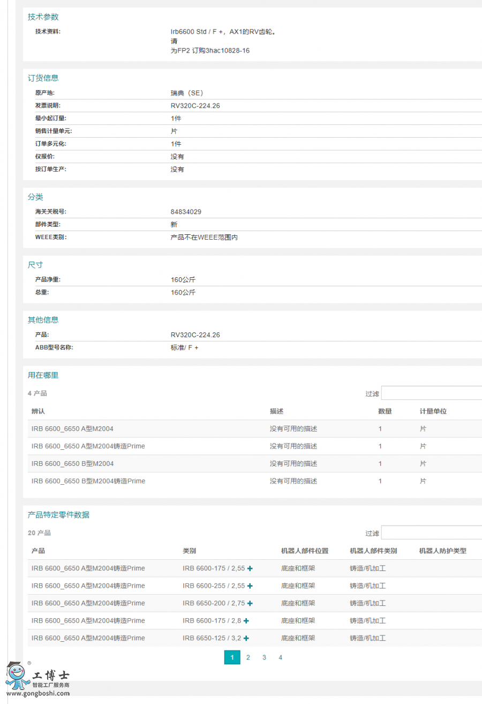Click filter field in 用在哪里 section
Viewport: 482px width, 704px height.
(x=431, y=393)
